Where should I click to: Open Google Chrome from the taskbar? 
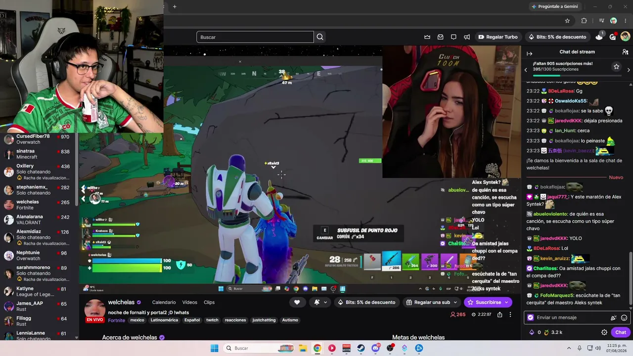[317, 348]
